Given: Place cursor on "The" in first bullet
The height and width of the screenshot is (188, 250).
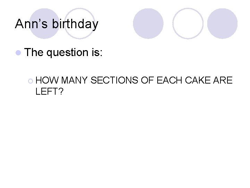Looking at the screenshot, I should [34, 52].
